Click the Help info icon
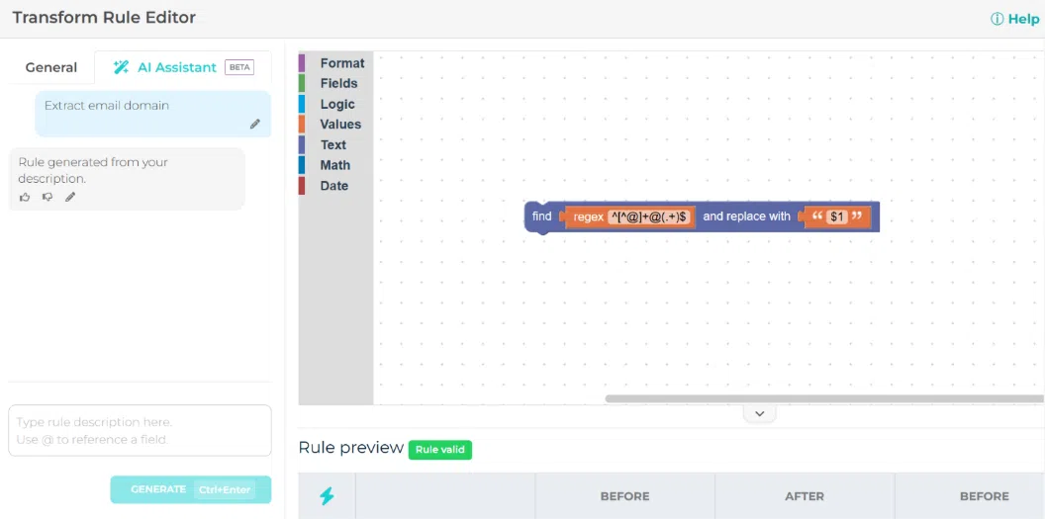 [x=997, y=19]
